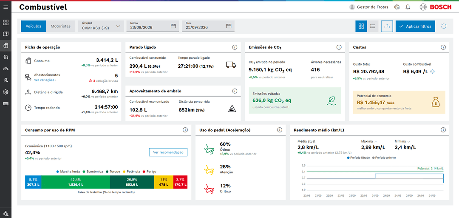Click the Gestor de Frotas user profile

(369, 7)
